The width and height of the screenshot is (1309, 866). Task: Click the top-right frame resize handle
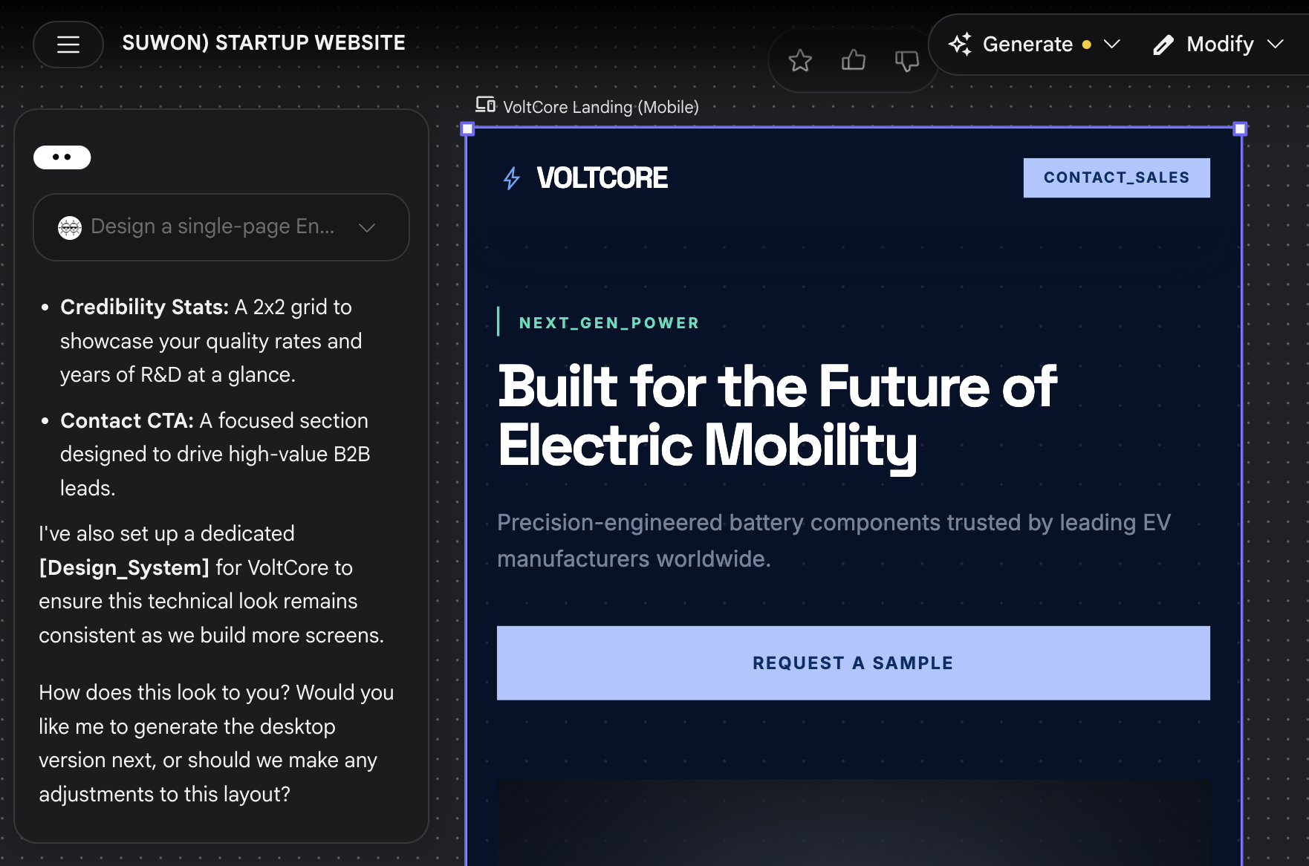tap(1240, 129)
